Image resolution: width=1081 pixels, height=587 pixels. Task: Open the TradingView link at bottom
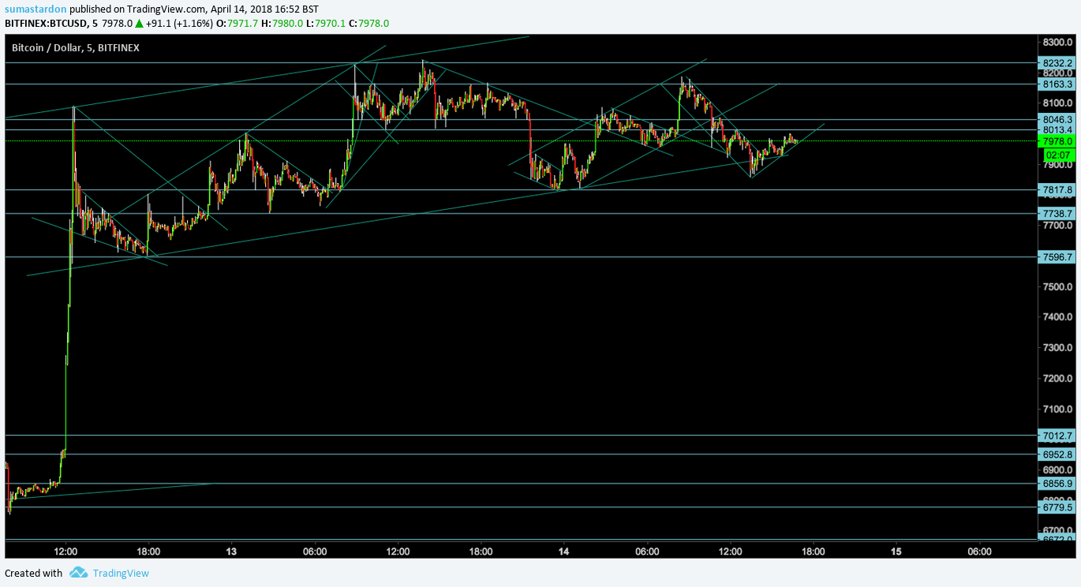coord(121,574)
